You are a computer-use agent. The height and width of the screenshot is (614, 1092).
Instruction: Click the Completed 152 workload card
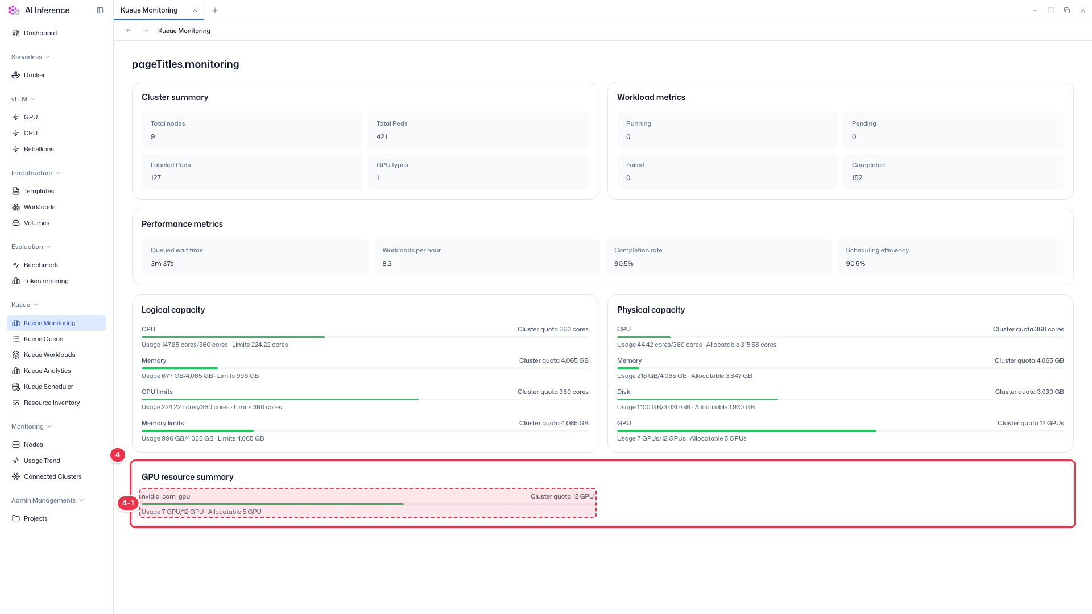click(x=953, y=172)
